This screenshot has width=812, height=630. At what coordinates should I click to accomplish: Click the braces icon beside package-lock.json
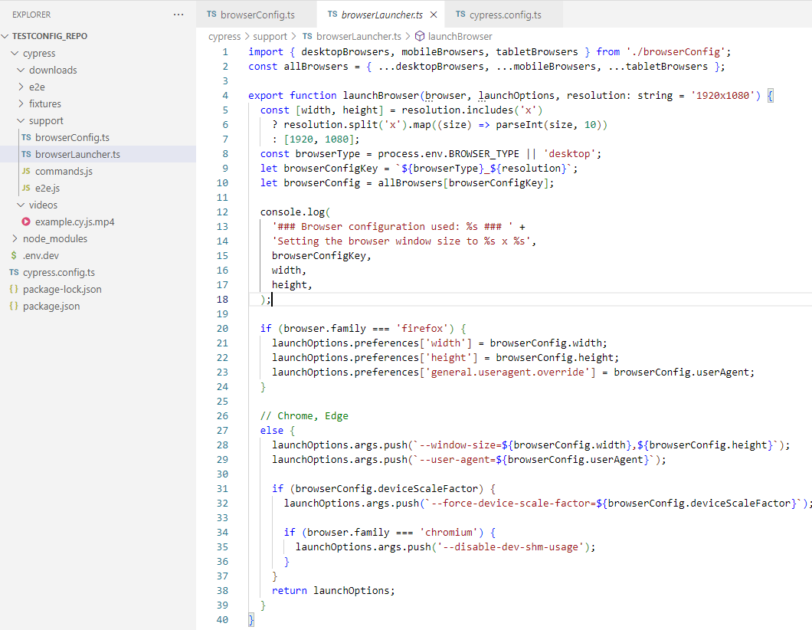[x=14, y=289]
